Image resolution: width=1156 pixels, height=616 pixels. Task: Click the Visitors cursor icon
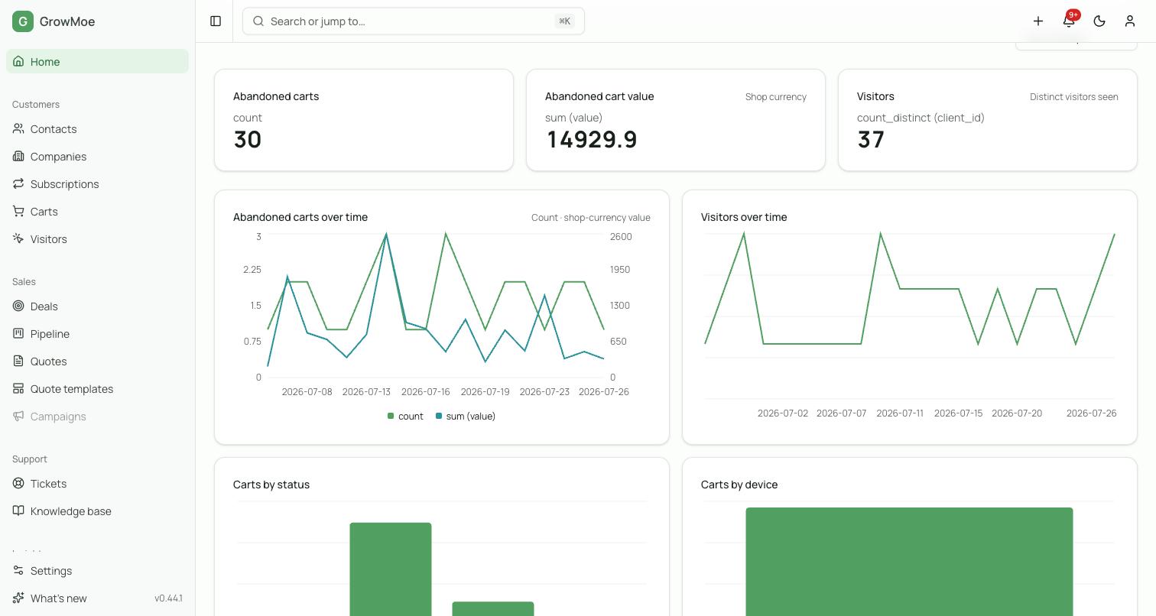click(18, 239)
